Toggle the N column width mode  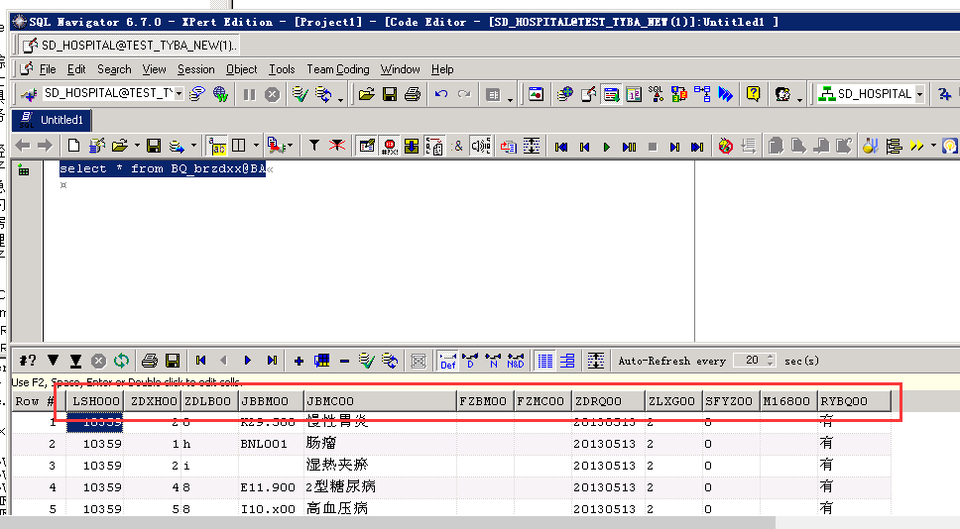pyautogui.click(x=493, y=361)
